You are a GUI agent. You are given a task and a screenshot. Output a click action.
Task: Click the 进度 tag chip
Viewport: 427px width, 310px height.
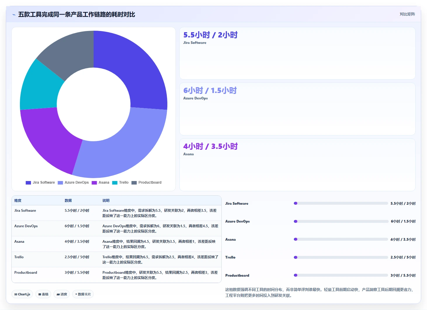pos(62,294)
